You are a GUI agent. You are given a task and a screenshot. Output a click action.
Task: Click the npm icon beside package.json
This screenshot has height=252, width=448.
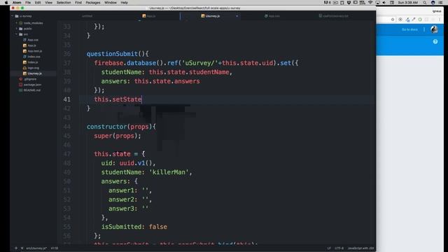coord(20,85)
